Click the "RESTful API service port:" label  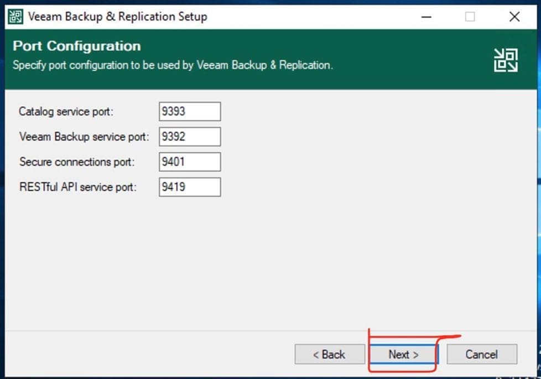(x=78, y=187)
